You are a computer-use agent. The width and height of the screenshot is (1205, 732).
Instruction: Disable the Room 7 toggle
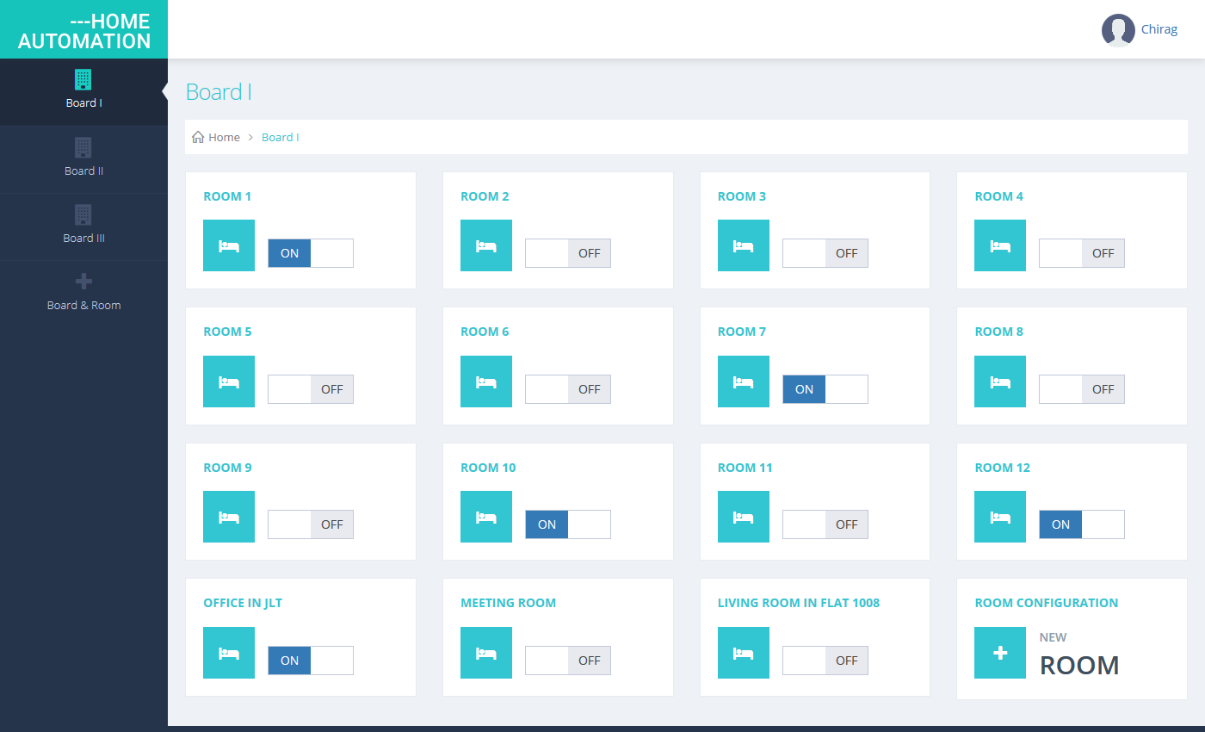point(825,389)
